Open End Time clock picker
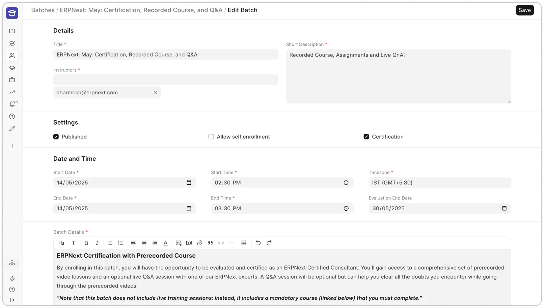Screen dimensions: 544x308 pyautogui.click(x=346, y=209)
